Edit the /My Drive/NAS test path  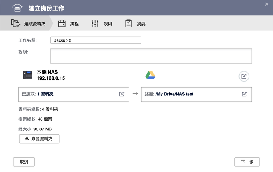[x=244, y=94]
